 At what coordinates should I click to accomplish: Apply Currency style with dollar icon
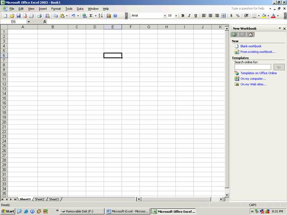(231, 16)
